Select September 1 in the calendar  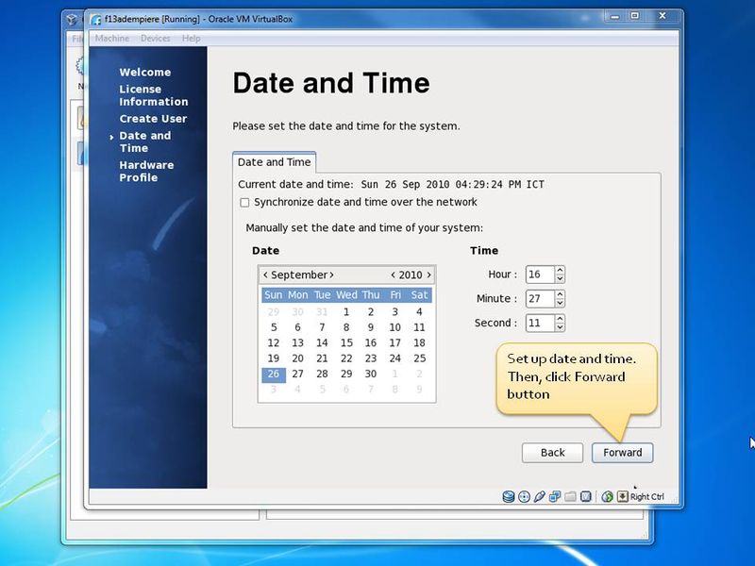coord(346,312)
